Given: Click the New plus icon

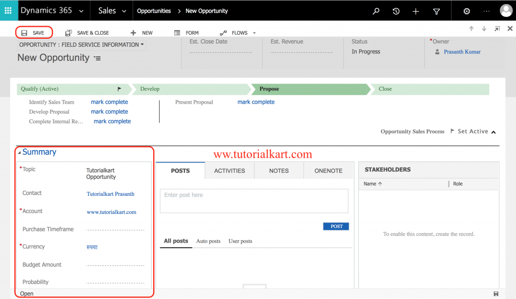Looking at the screenshot, I should click(x=133, y=33).
